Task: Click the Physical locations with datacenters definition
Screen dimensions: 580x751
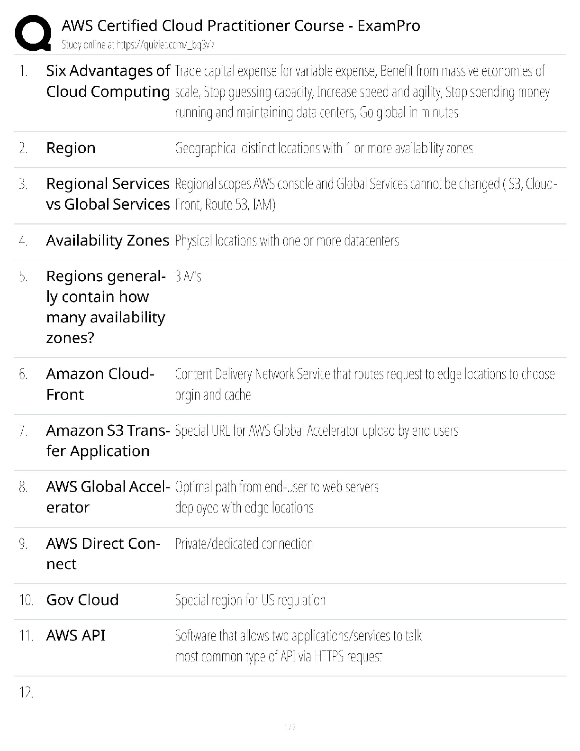Action: (287, 241)
